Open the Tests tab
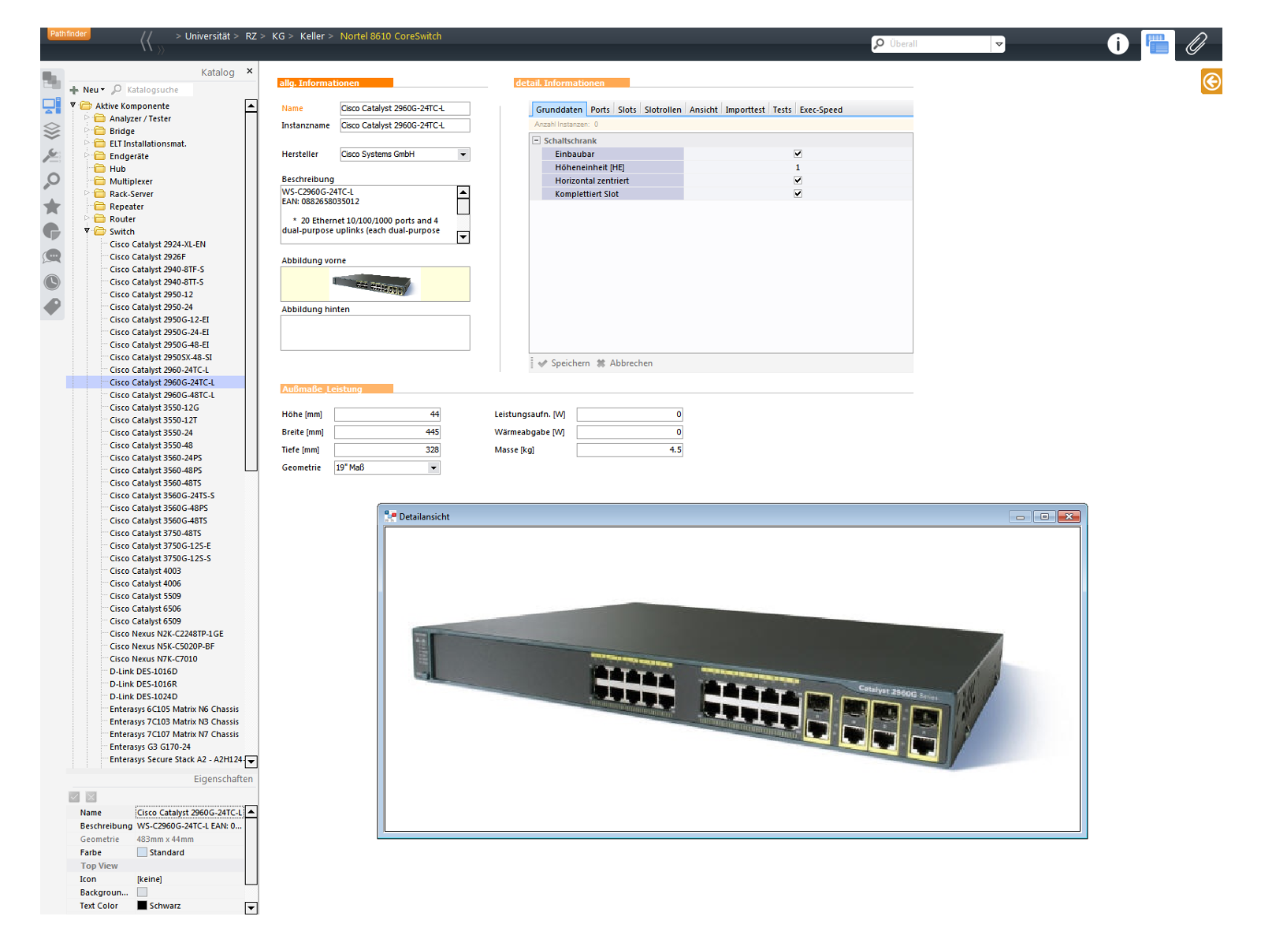The width and height of the screenshot is (1261, 946). point(782,110)
